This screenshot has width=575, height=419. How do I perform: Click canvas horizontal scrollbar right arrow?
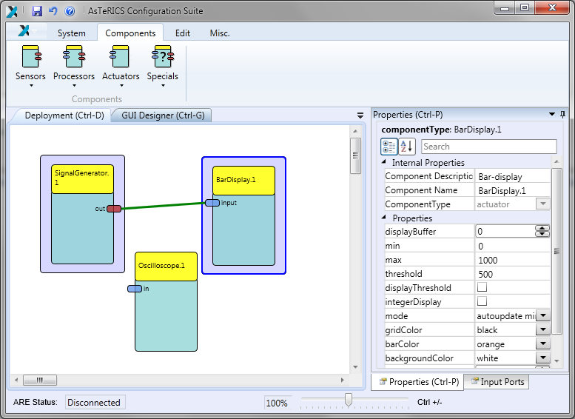343,380
